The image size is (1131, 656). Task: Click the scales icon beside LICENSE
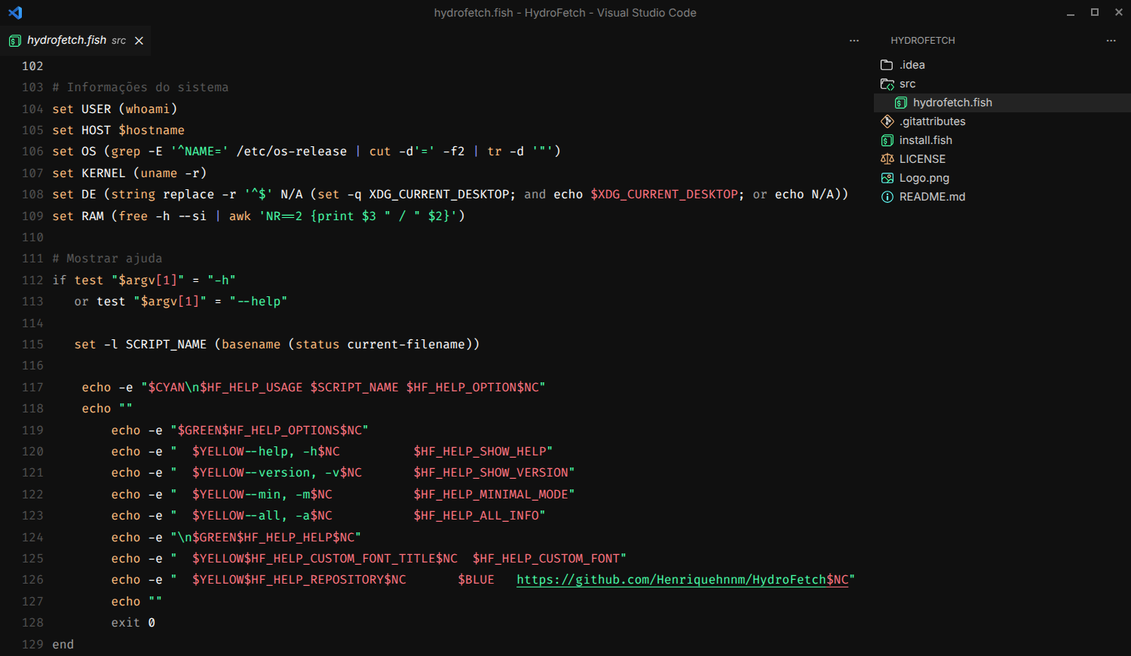click(x=887, y=159)
